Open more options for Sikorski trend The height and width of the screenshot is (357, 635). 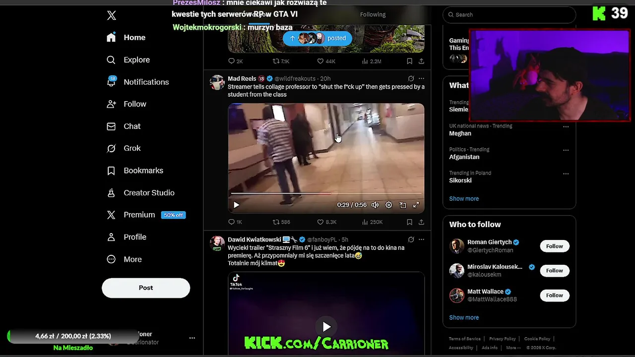click(x=566, y=174)
